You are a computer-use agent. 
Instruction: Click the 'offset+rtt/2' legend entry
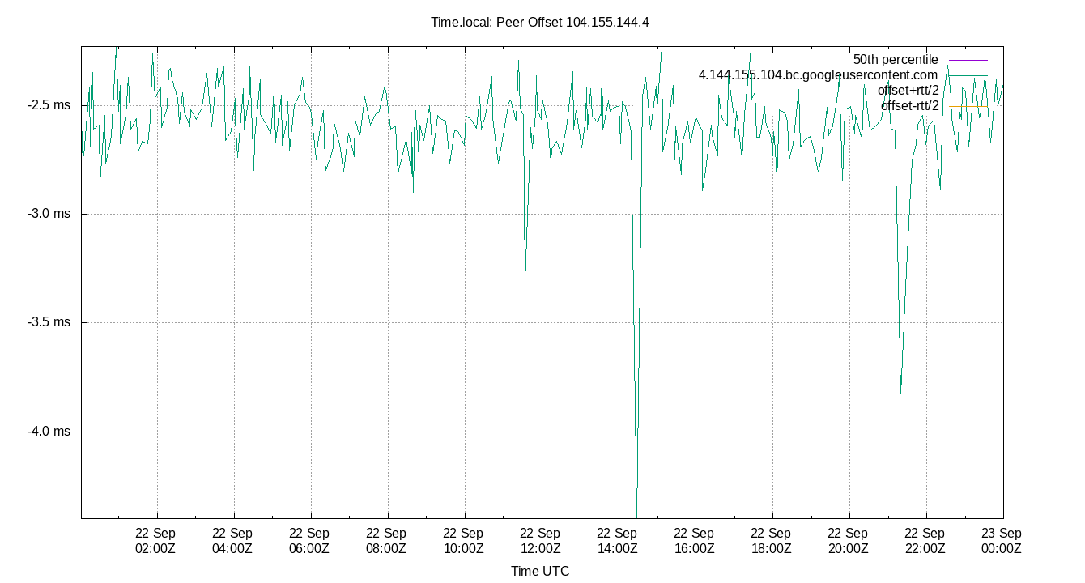click(908, 91)
